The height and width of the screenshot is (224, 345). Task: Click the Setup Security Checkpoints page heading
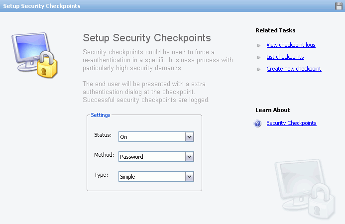point(147,38)
